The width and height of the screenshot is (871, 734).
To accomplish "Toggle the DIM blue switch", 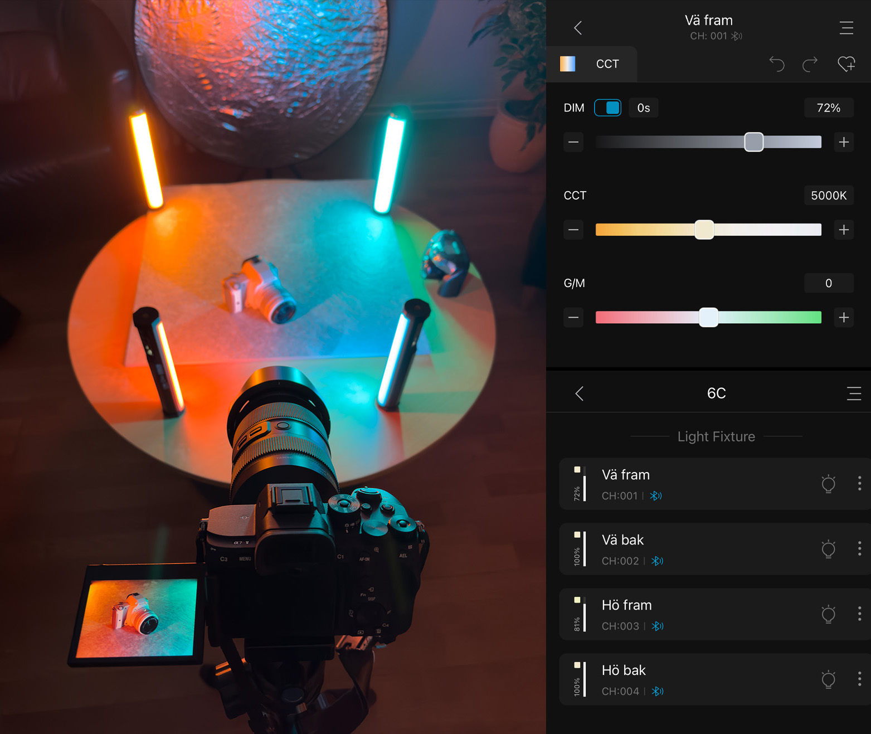I will click(607, 108).
